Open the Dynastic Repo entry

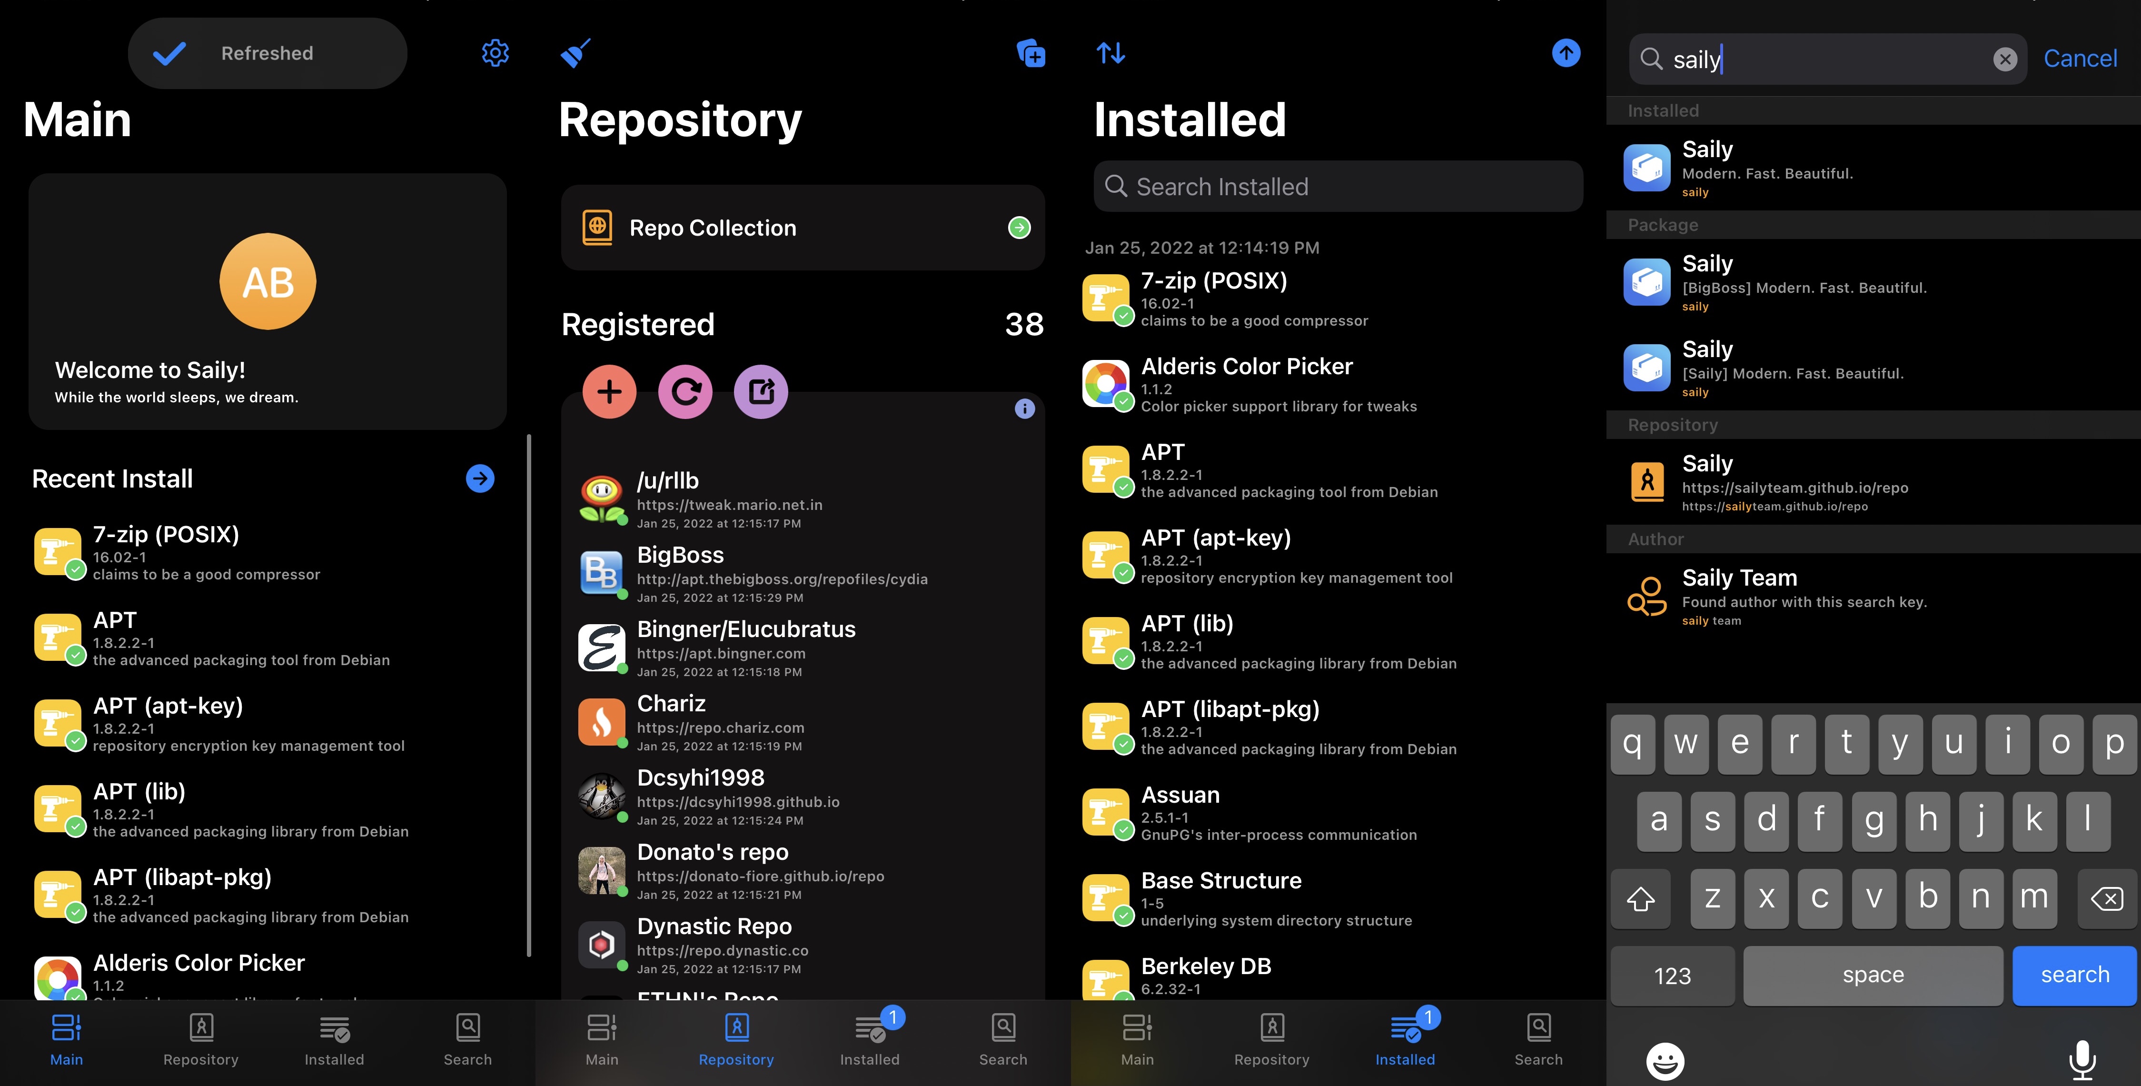(802, 946)
